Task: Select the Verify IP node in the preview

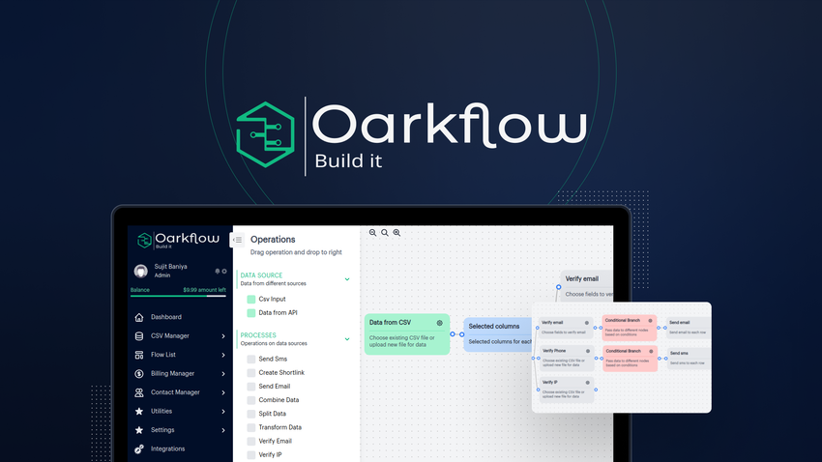Action: (x=566, y=390)
